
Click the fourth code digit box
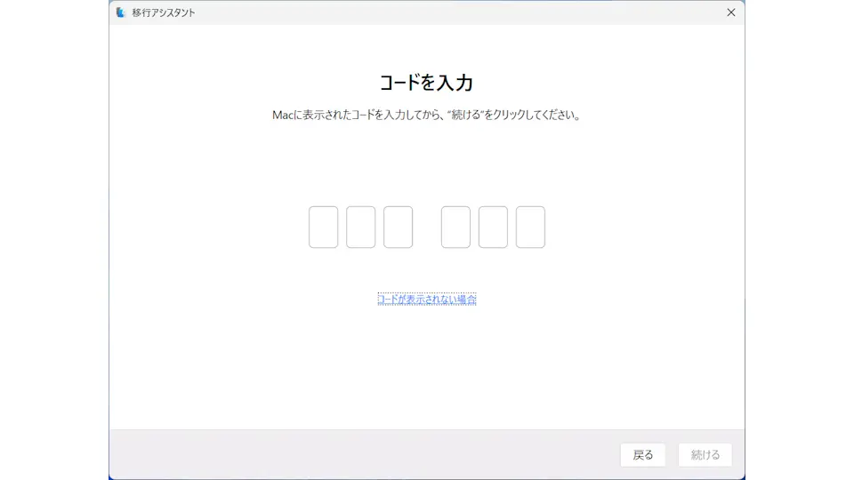455,228
